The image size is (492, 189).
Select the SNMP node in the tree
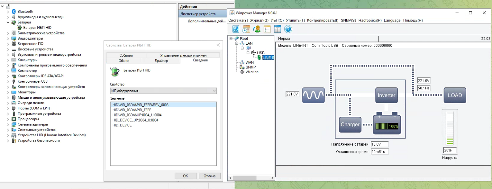pos(251,67)
